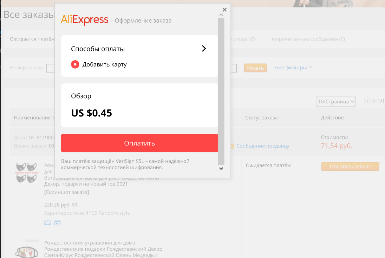
Task: Open the delivery truck icon under the mask item
Action: coord(47,222)
